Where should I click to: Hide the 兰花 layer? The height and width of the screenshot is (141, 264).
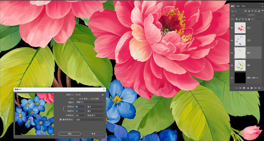click(232, 40)
